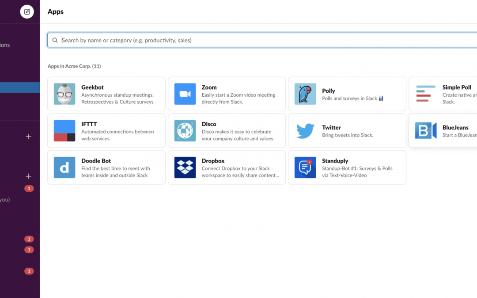This screenshot has height=298, width=477.
Task: Click the search magnifier icon
Action: coord(55,40)
